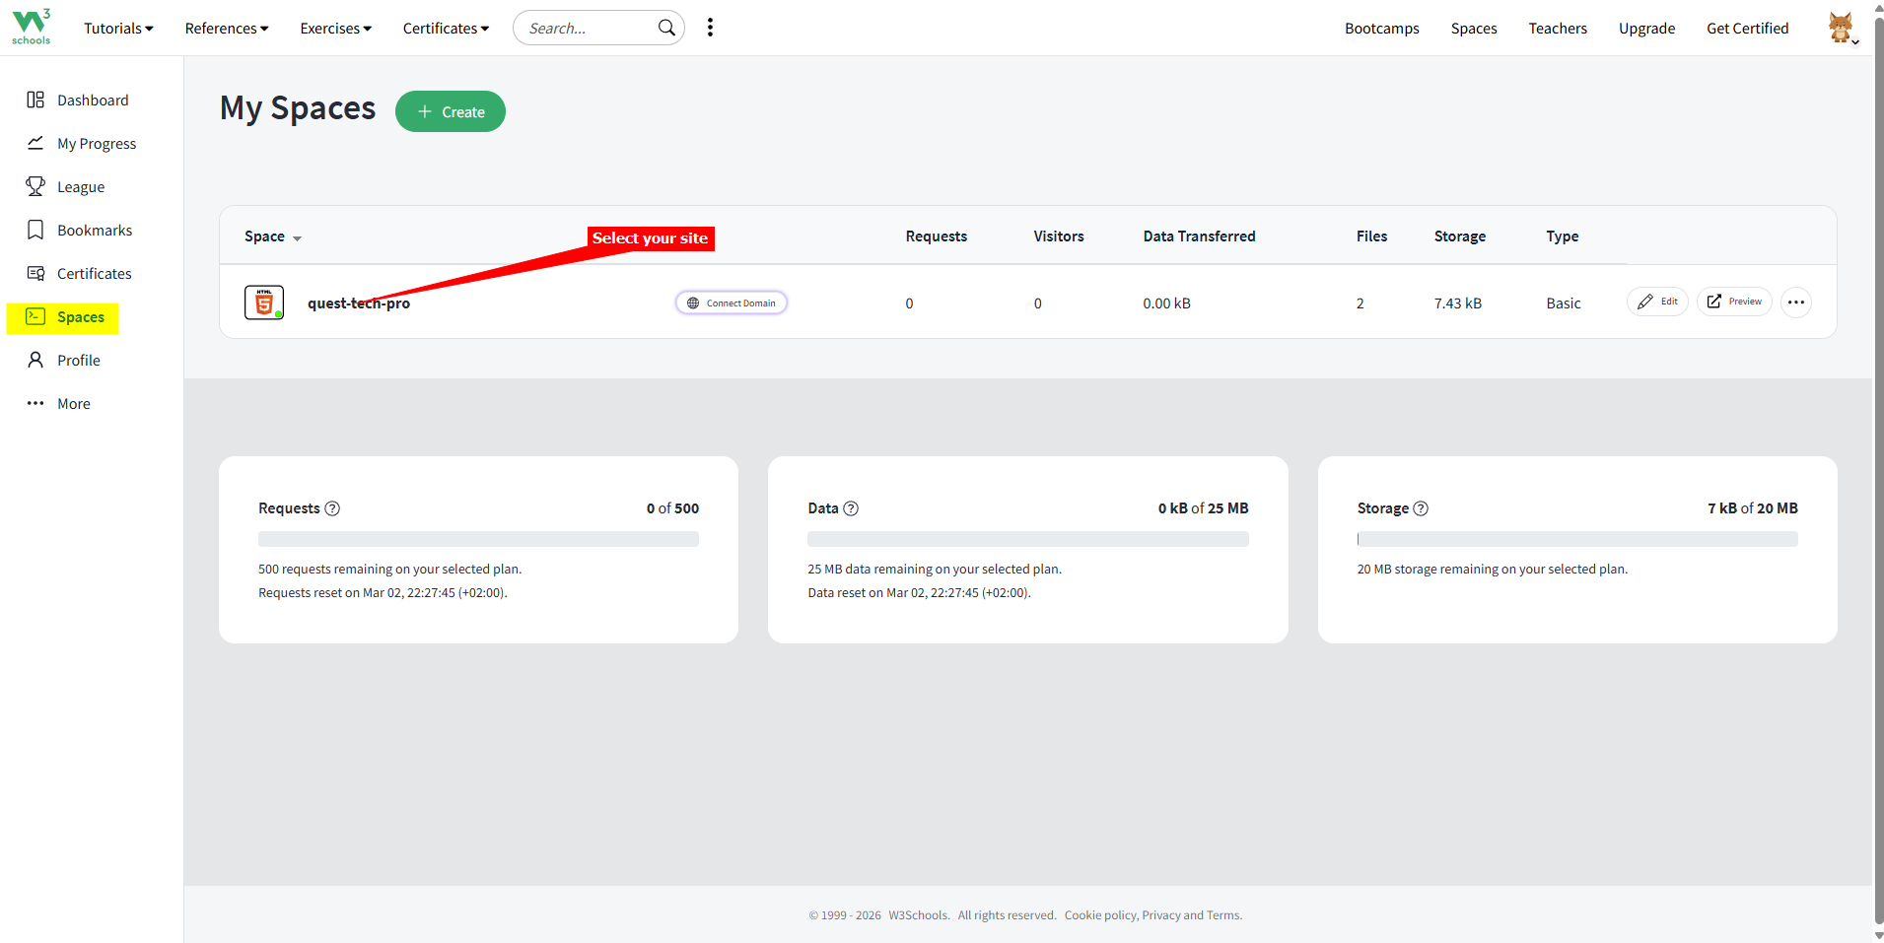This screenshot has width=1884, height=943.
Task: Click the 0.00 kB data transferred value
Action: (x=1167, y=303)
